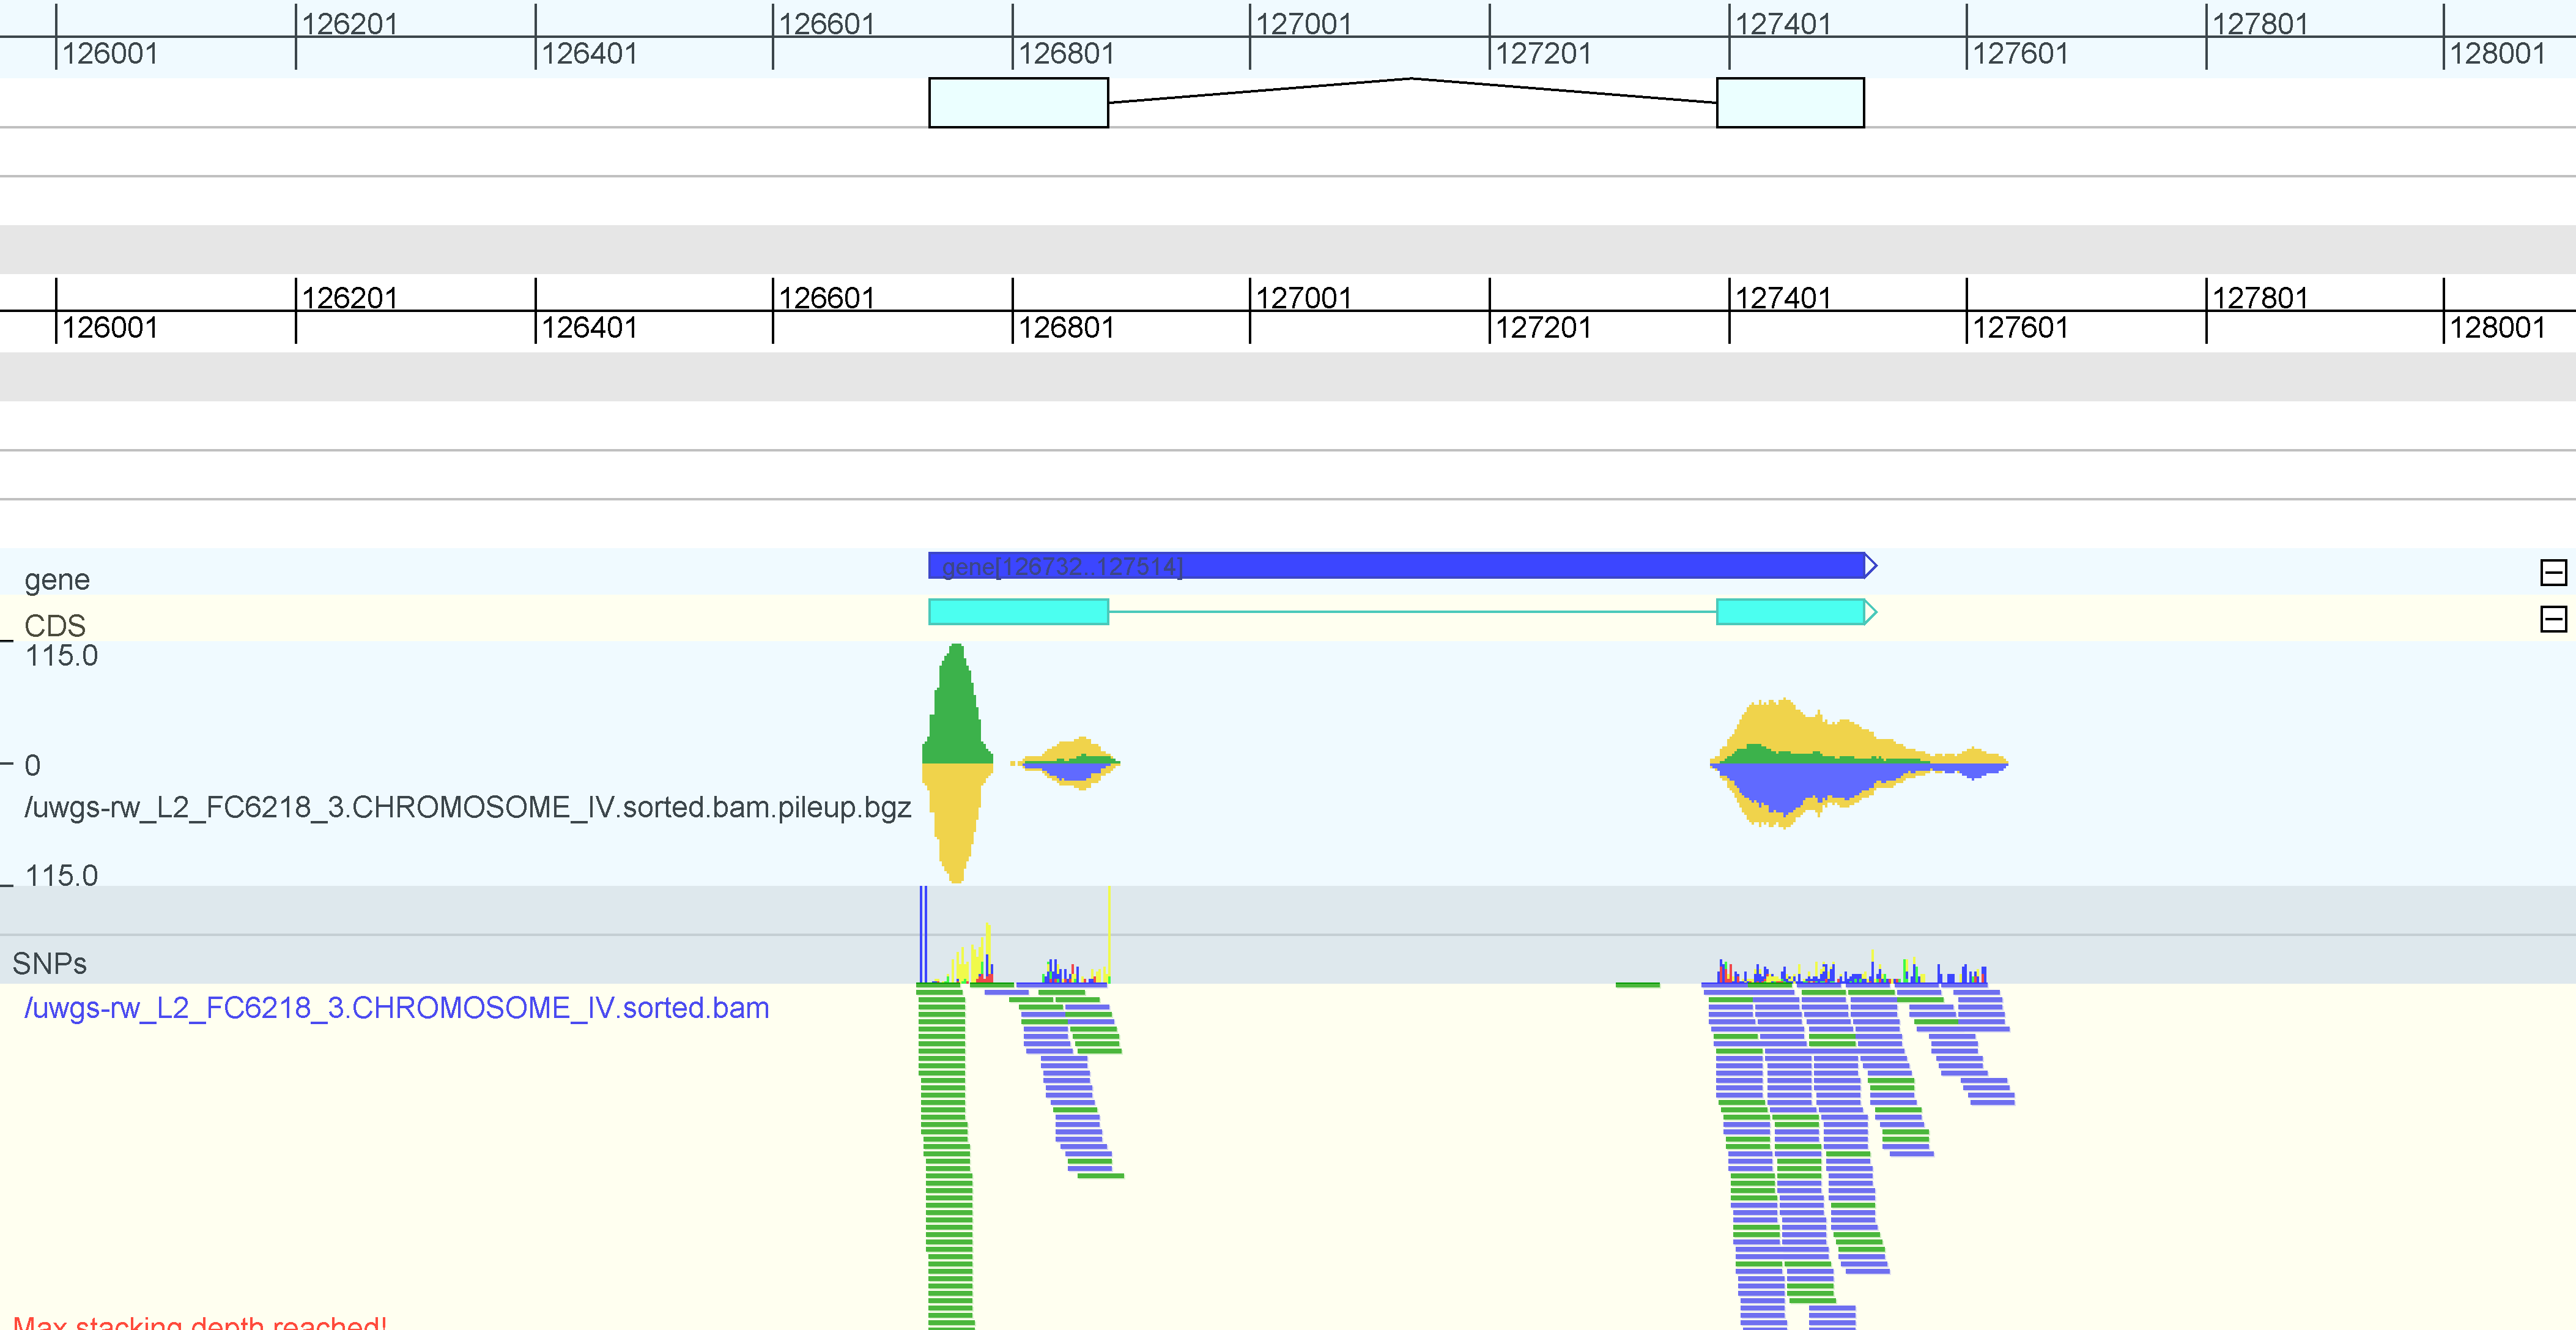2576x1330 pixels.
Task: Collapse the gene track minus box
Action: click(x=2553, y=572)
